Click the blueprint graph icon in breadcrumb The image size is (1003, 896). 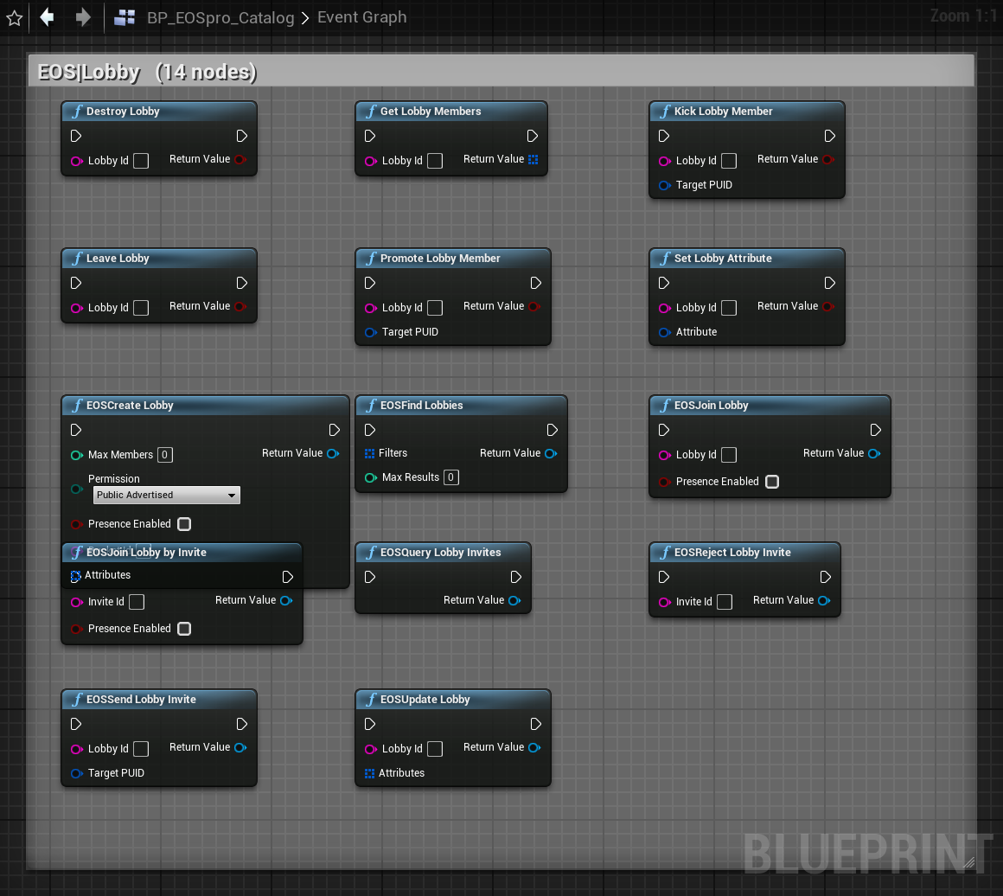point(125,17)
